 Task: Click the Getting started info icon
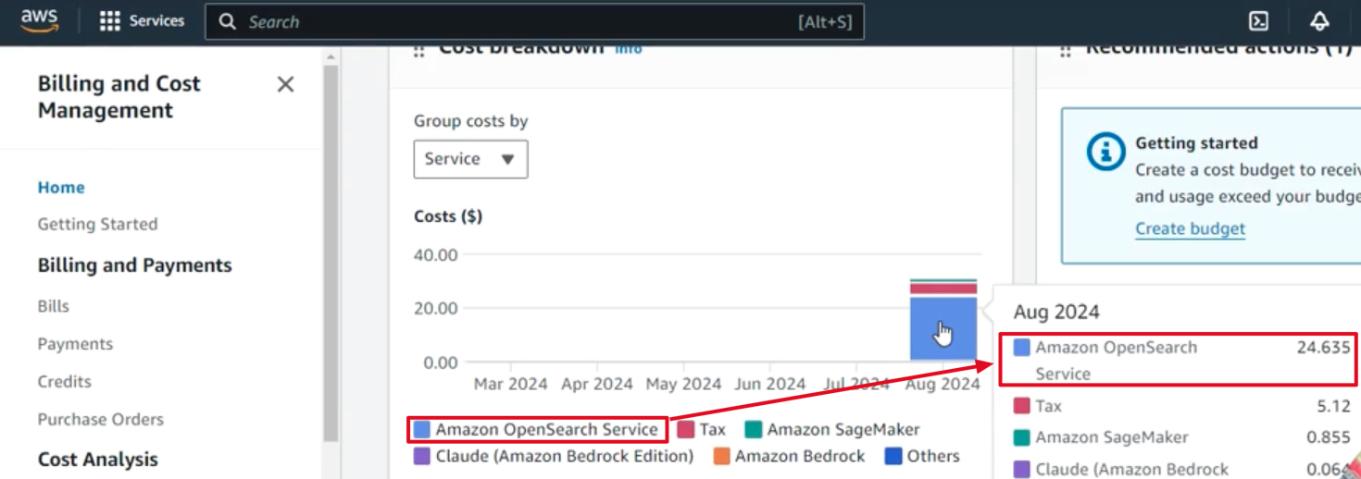(x=1105, y=153)
